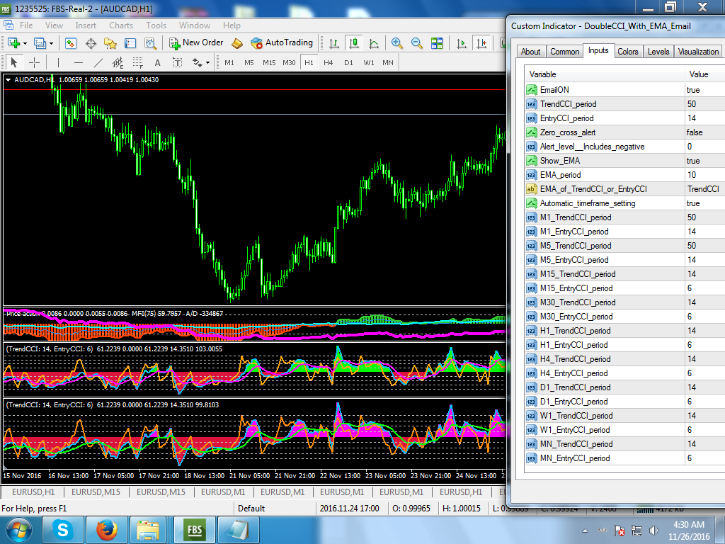Select the Crosshair tool
The width and height of the screenshot is (725, 544).
coord(34,62)
